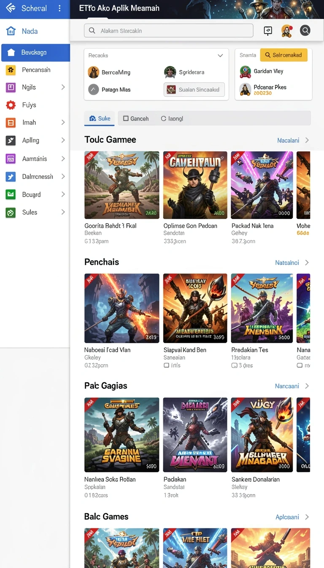The height and width of the screenshot is (568, 324).
Task: Click the Sualan Sincaakid button
Action: [194, 90]
